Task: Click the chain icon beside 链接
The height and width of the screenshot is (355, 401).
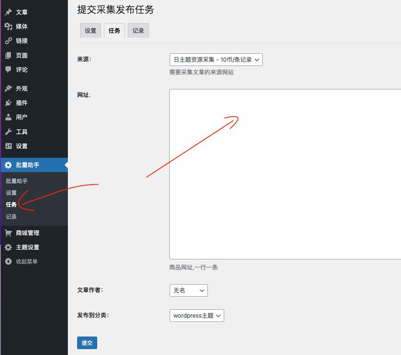Action: [x=8, y=41]
